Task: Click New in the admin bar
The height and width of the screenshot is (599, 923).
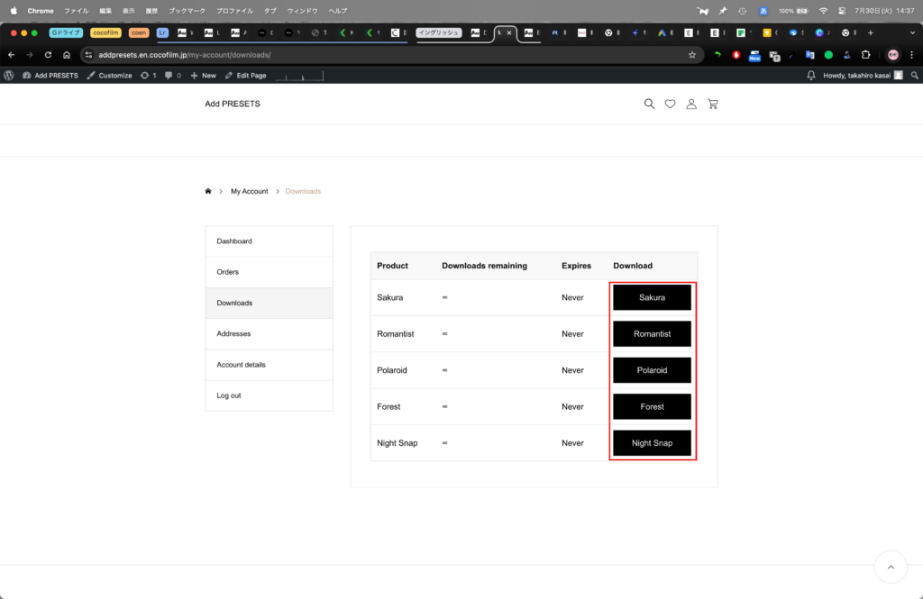Action: point(203,76)
